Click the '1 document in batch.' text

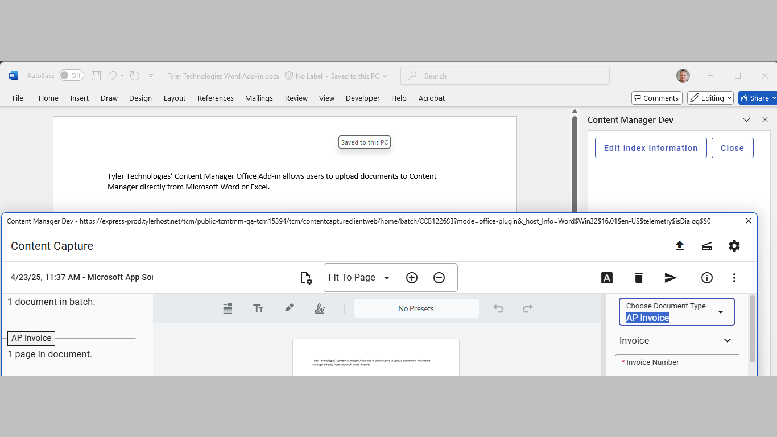point(51,302)
